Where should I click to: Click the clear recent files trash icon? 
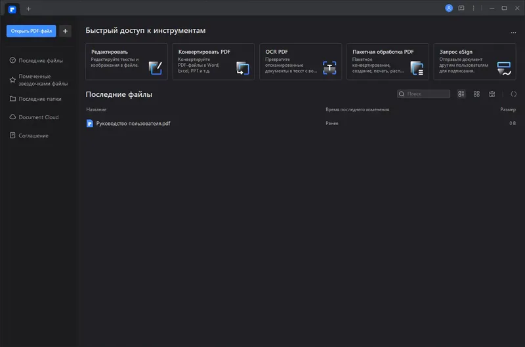[x=492, y=94]
